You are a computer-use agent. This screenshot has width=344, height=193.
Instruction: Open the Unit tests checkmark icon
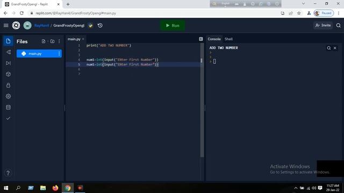[x=8, y=118]
